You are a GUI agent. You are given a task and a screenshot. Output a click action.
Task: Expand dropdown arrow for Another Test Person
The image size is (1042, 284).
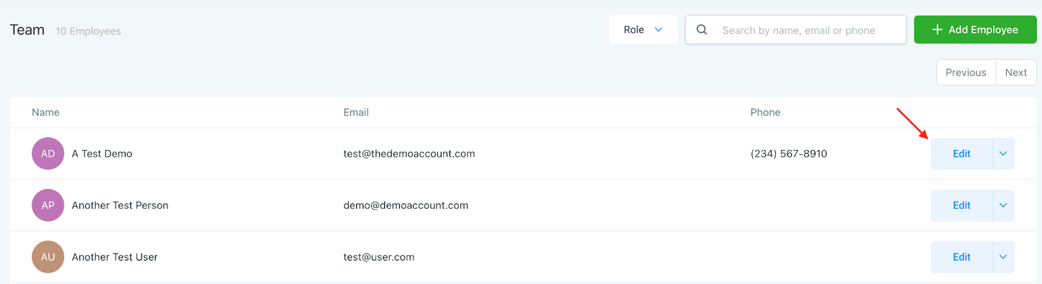pos(1003,205)
